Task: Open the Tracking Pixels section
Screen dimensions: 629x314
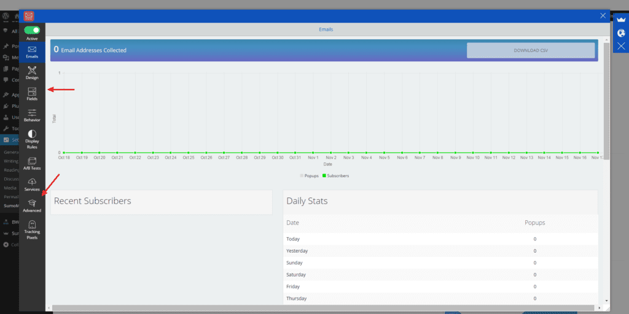Action: (x=32, y=229)
